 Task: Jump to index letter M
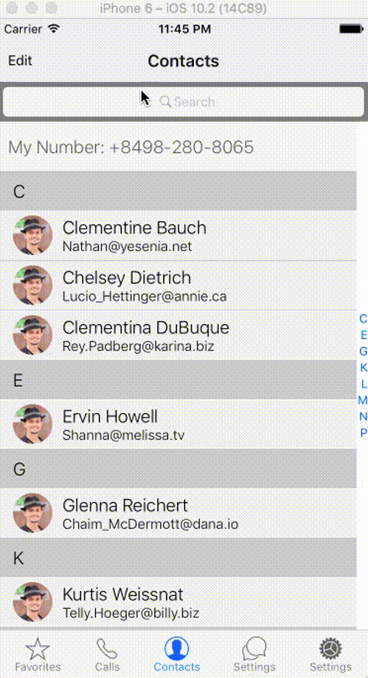(x=363, y=400)
